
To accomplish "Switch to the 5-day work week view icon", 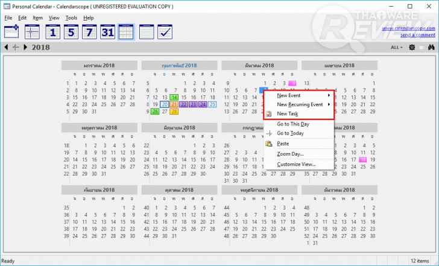I will tap(71, 31).
